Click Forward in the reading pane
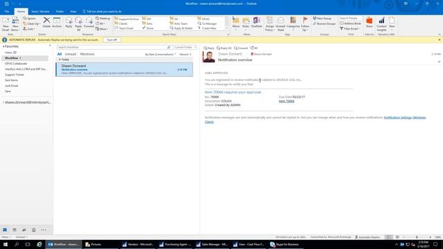The image size is (443, 249). pyautogui.click(x=241, y=48)
